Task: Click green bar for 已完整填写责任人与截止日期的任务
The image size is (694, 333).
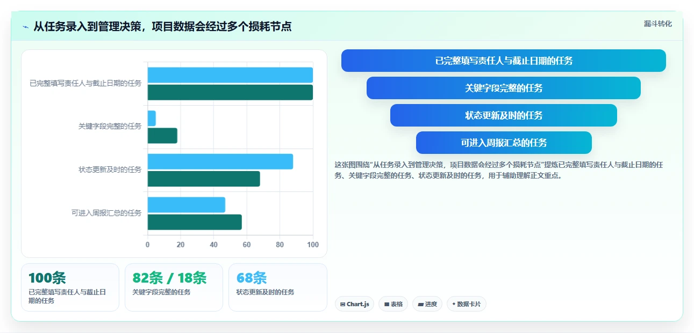Action: 230,92
